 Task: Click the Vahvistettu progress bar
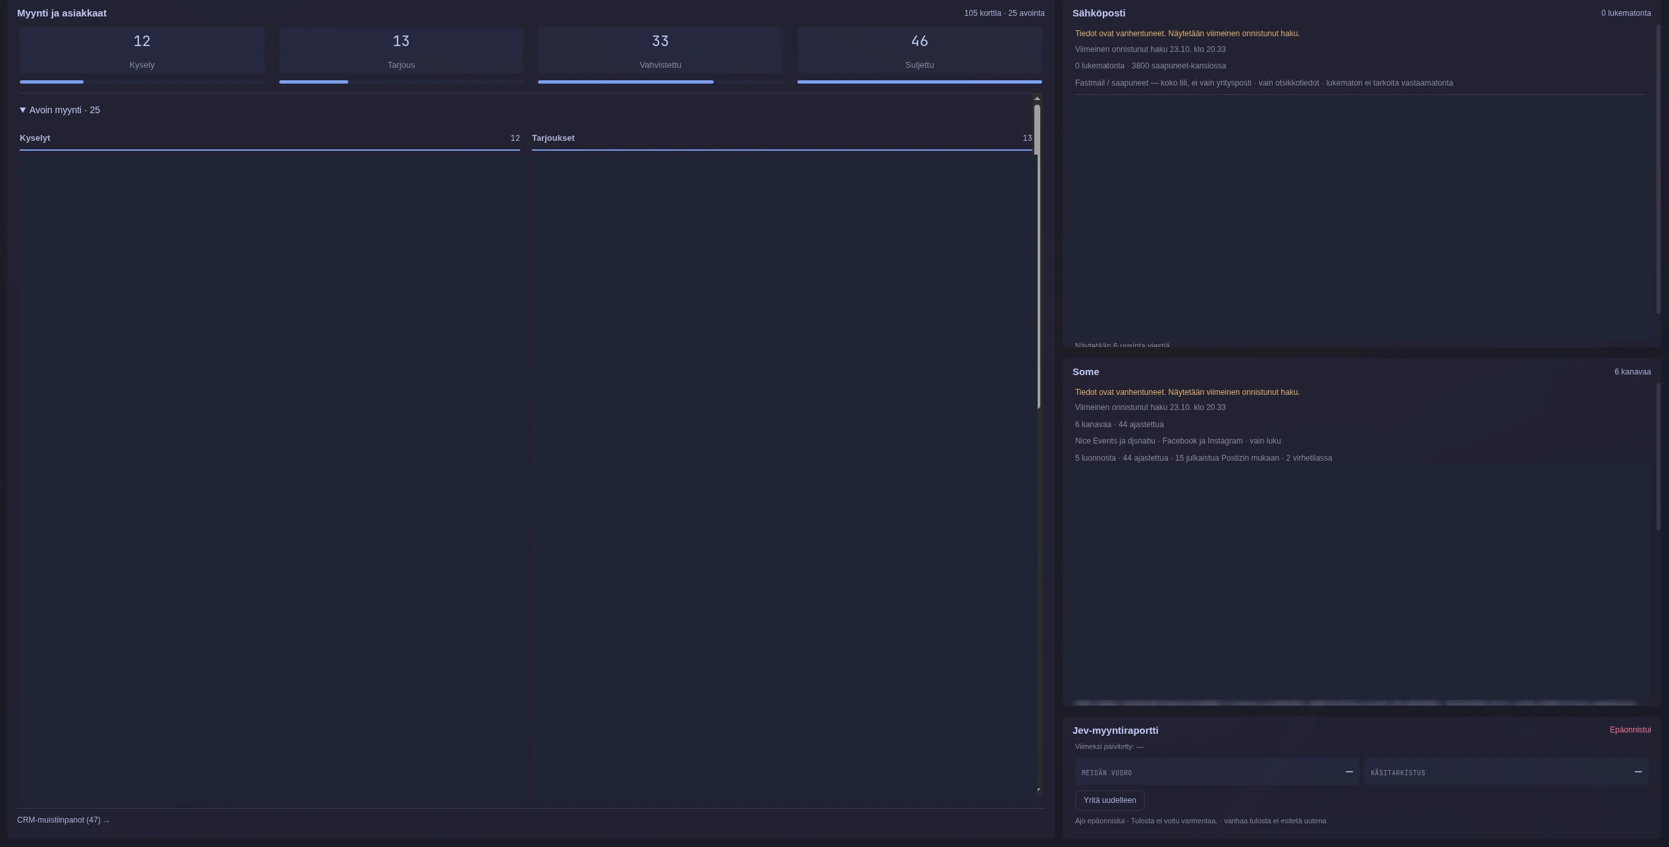660,82
